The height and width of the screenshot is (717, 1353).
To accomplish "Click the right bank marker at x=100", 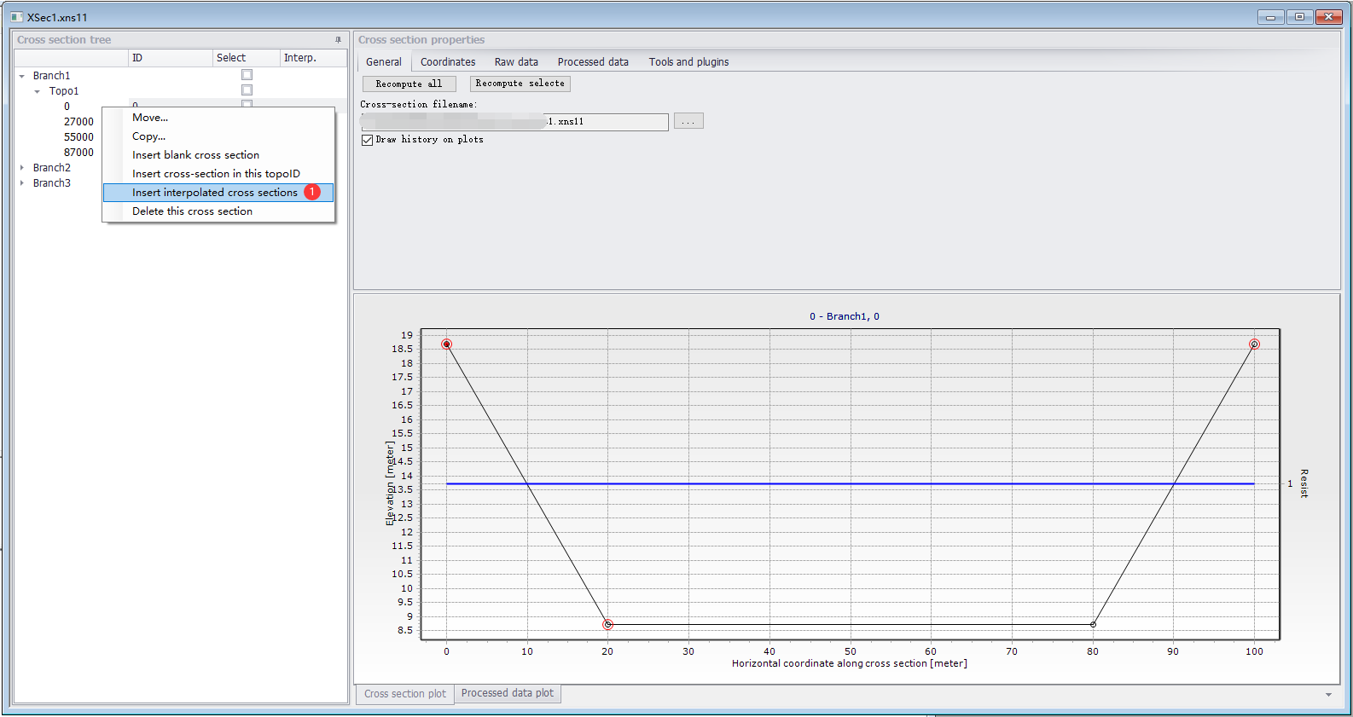I will click(1254, 344).
